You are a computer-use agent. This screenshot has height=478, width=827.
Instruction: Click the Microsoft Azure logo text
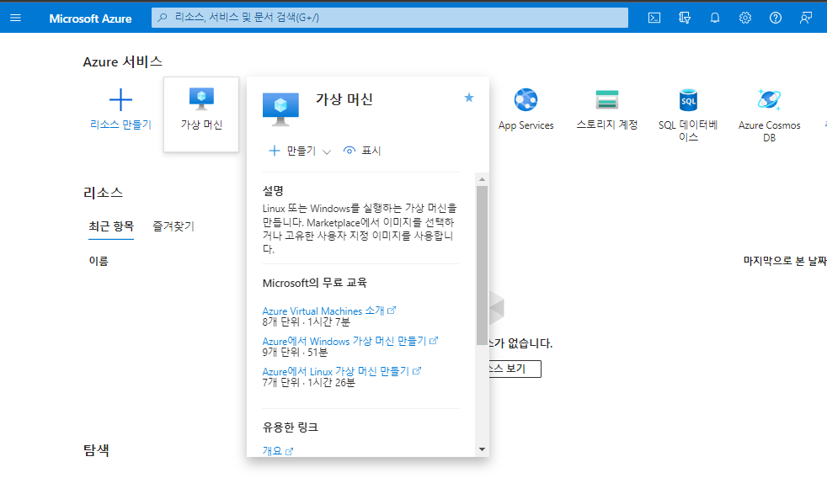(90, 19)
